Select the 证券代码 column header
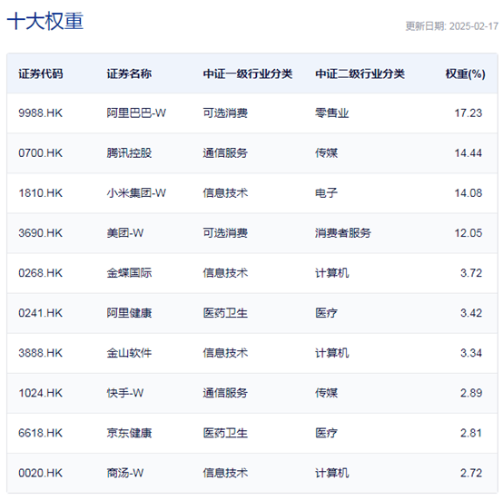This screenshot has height=500, width=503. coord(41,74)
